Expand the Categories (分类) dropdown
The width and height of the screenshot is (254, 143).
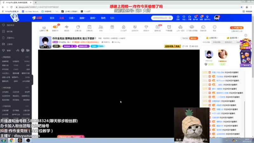tap(71, 18)
